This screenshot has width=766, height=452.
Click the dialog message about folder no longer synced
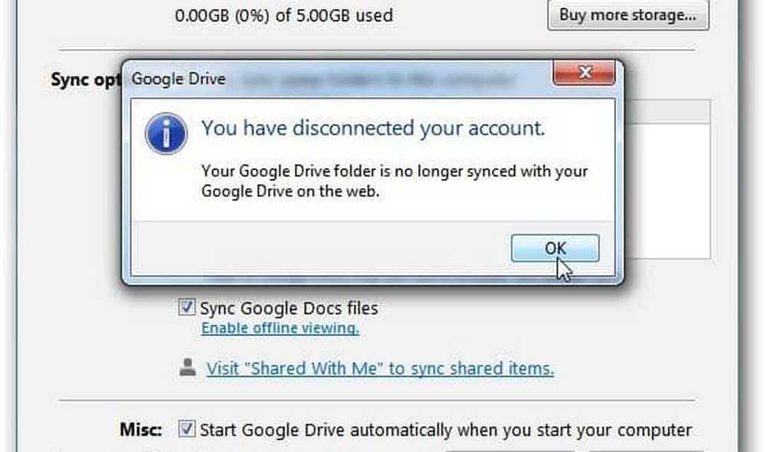pyautogui.click(x=394, y=180)
